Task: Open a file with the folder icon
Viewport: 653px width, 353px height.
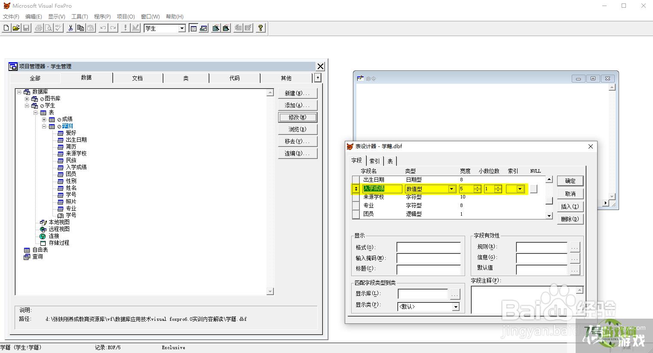Action: pos(16,28)
